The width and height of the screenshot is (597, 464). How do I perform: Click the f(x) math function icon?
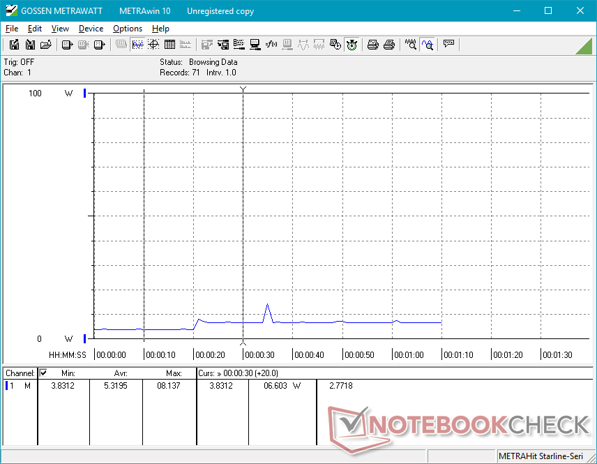[x=271, y=45]
